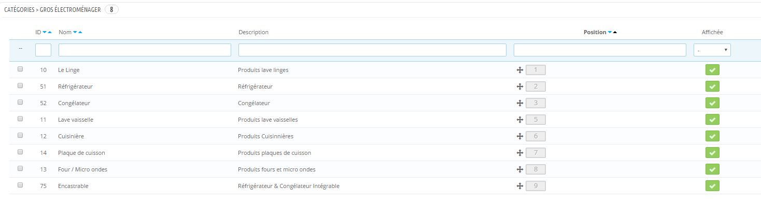
Task: Click the move icon for Cuisinière row
Action: click(x=519, y=136)
